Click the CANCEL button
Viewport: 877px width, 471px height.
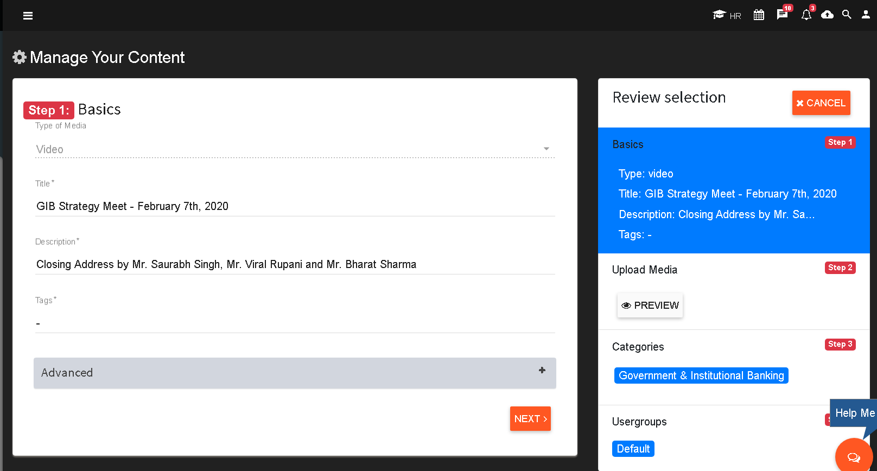821,103
